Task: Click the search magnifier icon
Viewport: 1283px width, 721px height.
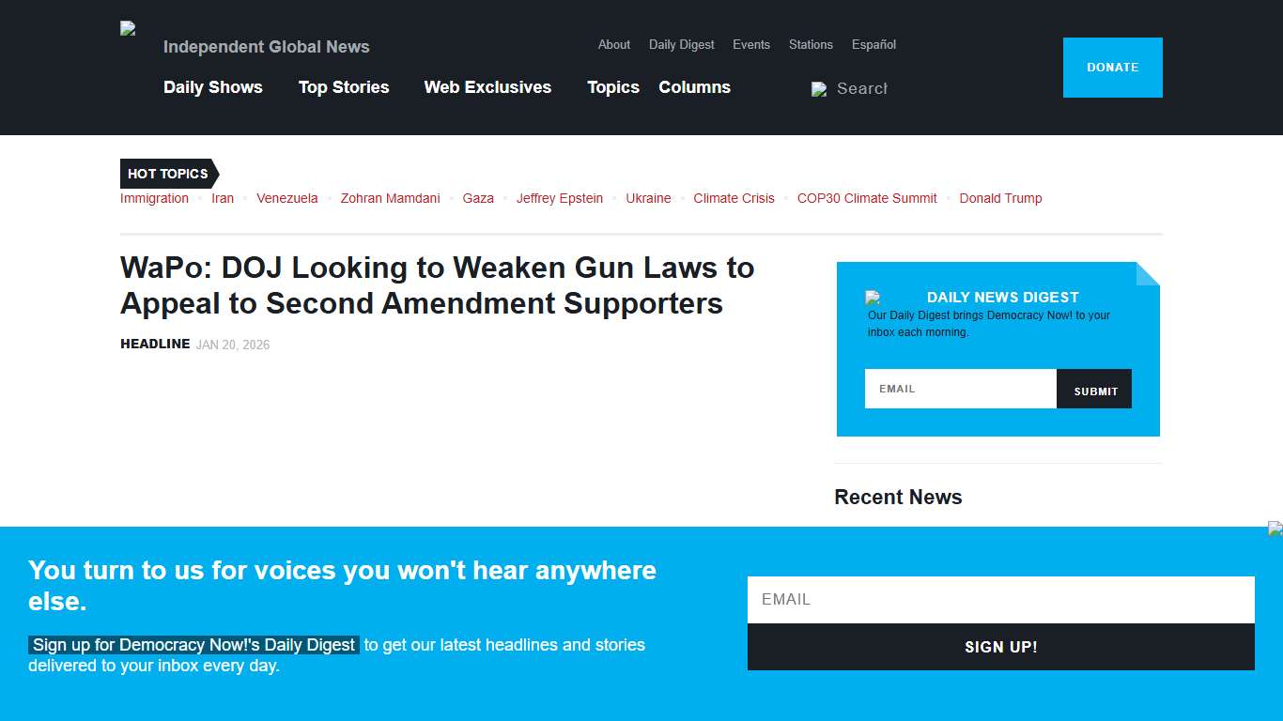Action: (819, 88)
